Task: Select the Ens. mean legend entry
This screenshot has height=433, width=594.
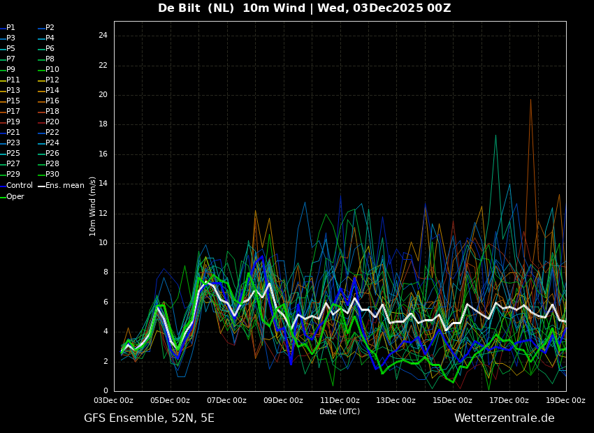Action: 61,186
